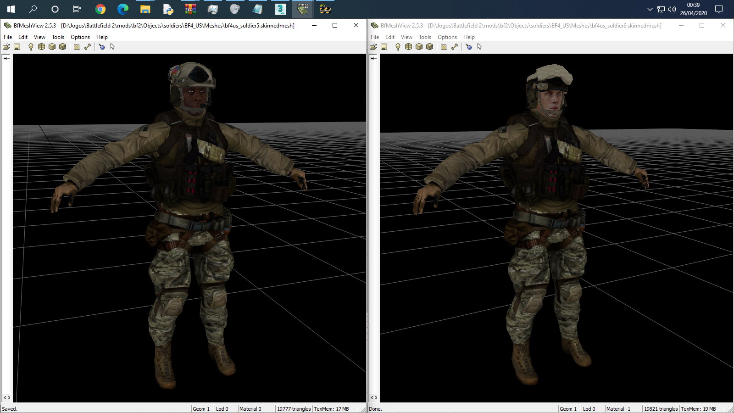The image size is (734, 413).
Task: Click Geom 1 status field in soldier6 window
Action: point(569,409)
